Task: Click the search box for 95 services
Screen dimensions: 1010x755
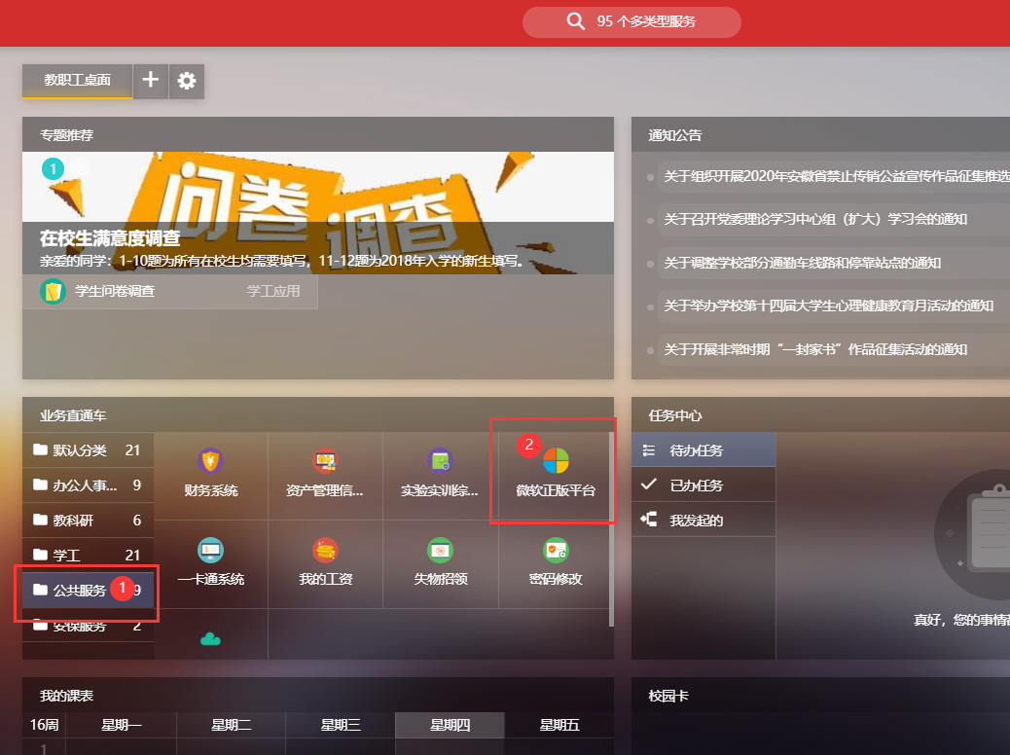Action: (631, 22)
